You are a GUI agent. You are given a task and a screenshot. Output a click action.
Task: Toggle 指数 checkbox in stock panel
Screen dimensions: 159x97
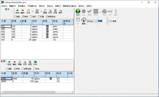(7, 69)
